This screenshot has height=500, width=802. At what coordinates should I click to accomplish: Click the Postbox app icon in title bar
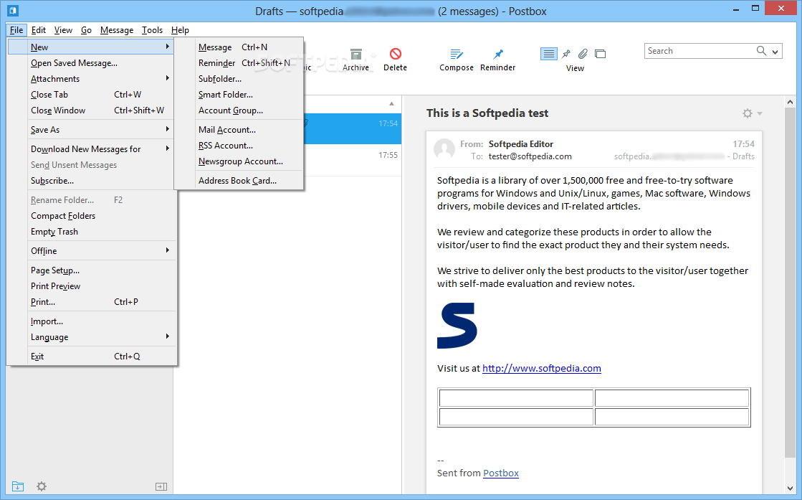point(13,10)
